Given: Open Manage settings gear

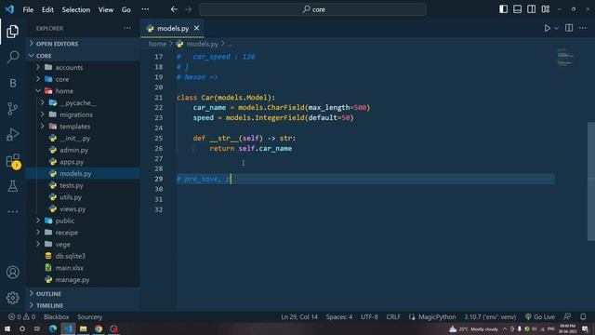Looking at the screenshot, I should pos(12,298).
